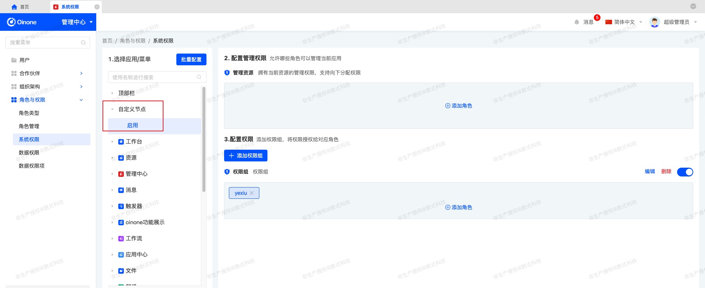Focus the 搜索菜单 search field
The image size is (705, 288).
48,43
